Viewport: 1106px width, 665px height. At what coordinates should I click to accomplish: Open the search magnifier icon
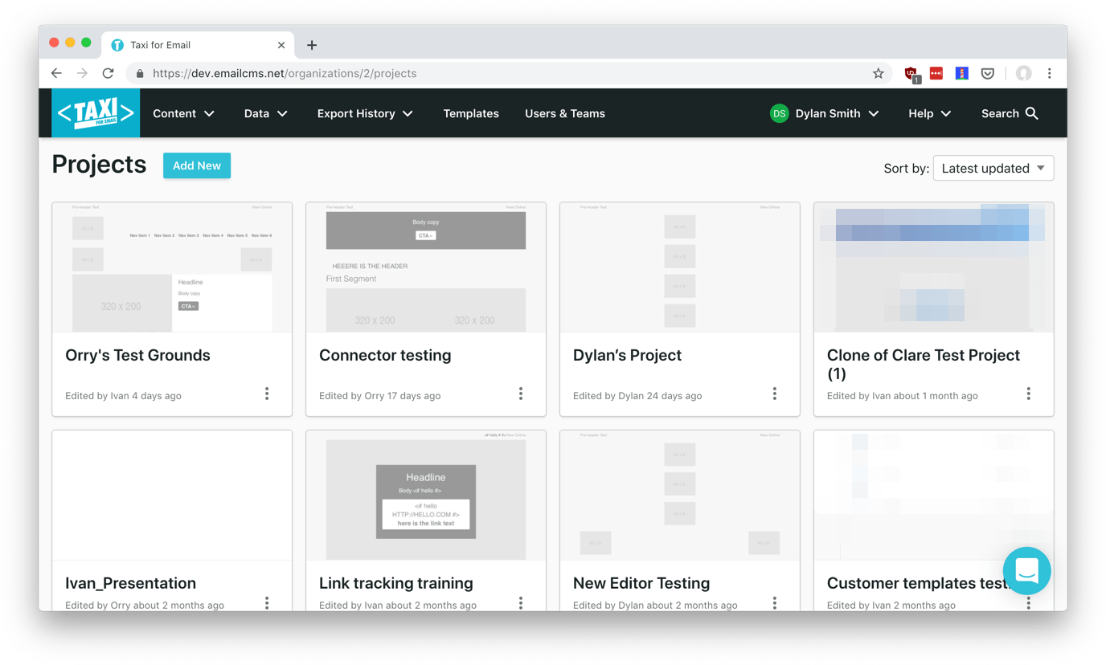(1032, 113)
